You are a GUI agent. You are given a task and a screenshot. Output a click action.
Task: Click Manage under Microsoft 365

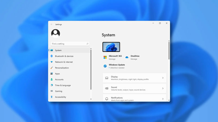pos(112,59)
